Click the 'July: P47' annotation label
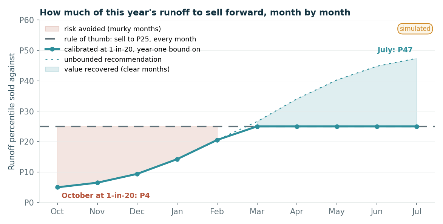This screenshot has height=224, width=443. [395, 50]
